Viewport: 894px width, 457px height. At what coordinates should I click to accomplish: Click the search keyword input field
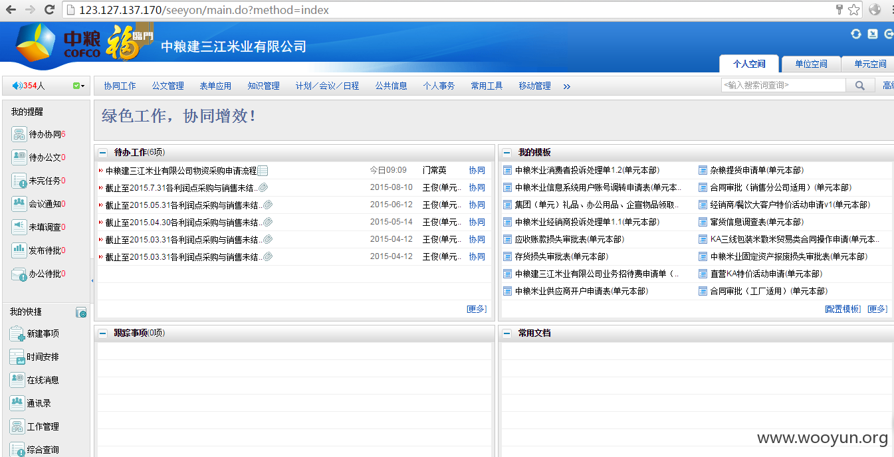pos(784,86)
